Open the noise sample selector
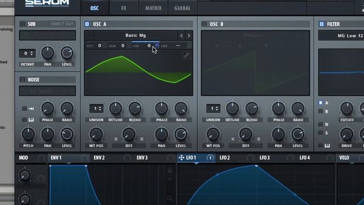Viewport: 364px width, 205px height. pos(47,91)
